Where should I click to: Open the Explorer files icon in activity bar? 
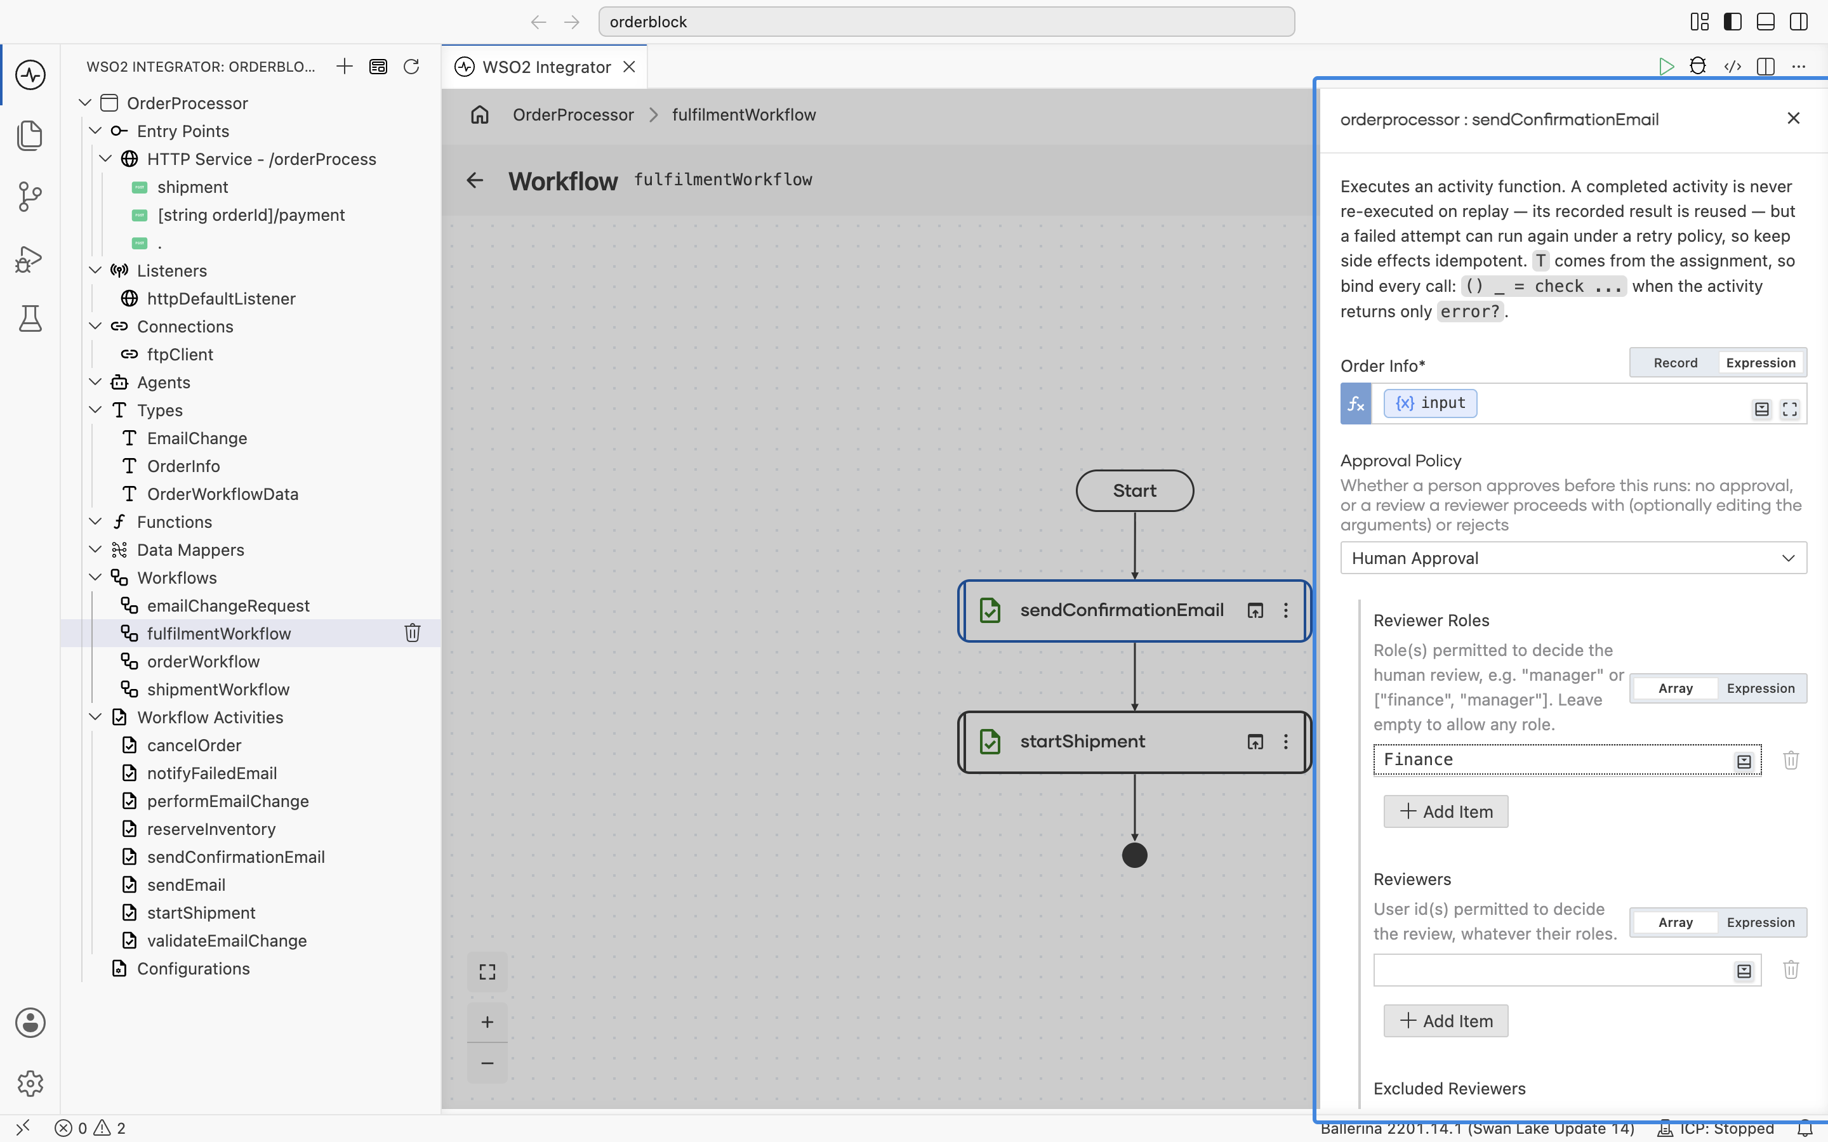pyautogui.click(x=30, y=136)
